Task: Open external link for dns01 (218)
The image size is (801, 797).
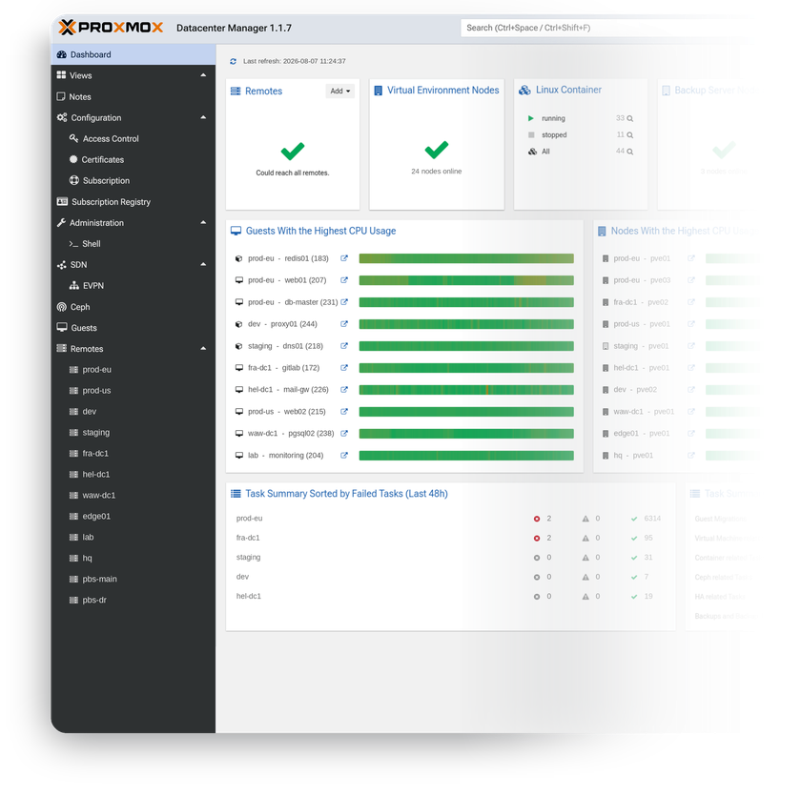Action: (x=344, y=346)
